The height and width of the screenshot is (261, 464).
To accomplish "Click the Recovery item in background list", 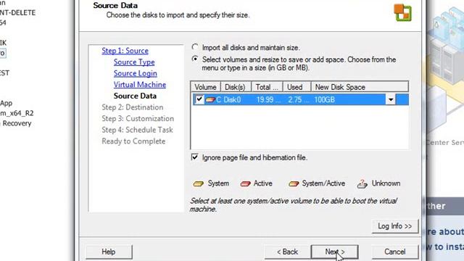I will (16, 123).
